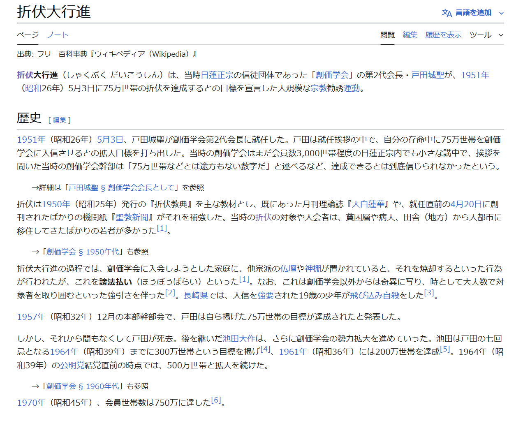Open the 編集 tab at top
This screenshot has height=421, width=516.
[410, 35]
